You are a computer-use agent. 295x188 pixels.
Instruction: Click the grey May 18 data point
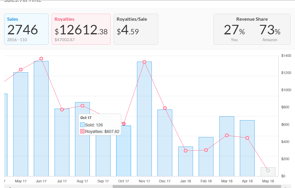pos(268,171)
